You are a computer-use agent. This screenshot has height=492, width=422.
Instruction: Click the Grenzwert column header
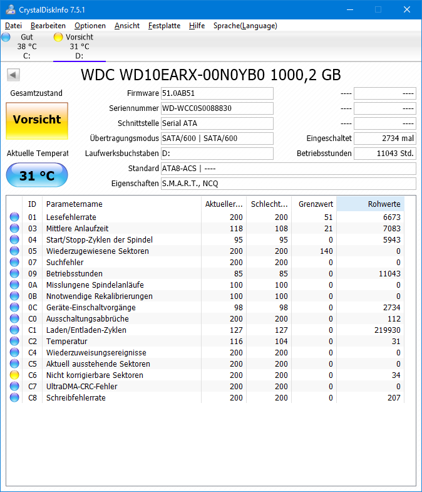click(314, 204)
